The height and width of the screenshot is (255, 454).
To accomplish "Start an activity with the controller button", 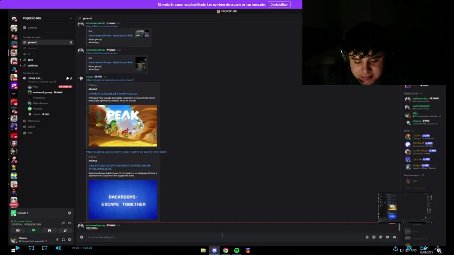I will [x=49, y=231].
